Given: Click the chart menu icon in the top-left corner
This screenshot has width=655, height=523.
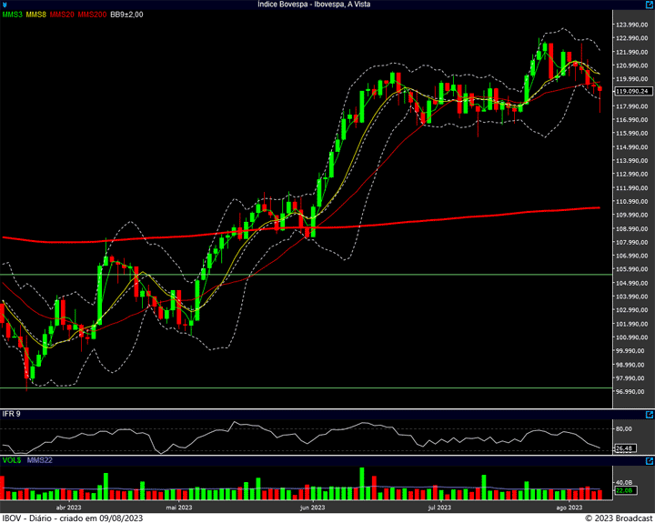Looking at the screenshot, I should pos(5,5).
